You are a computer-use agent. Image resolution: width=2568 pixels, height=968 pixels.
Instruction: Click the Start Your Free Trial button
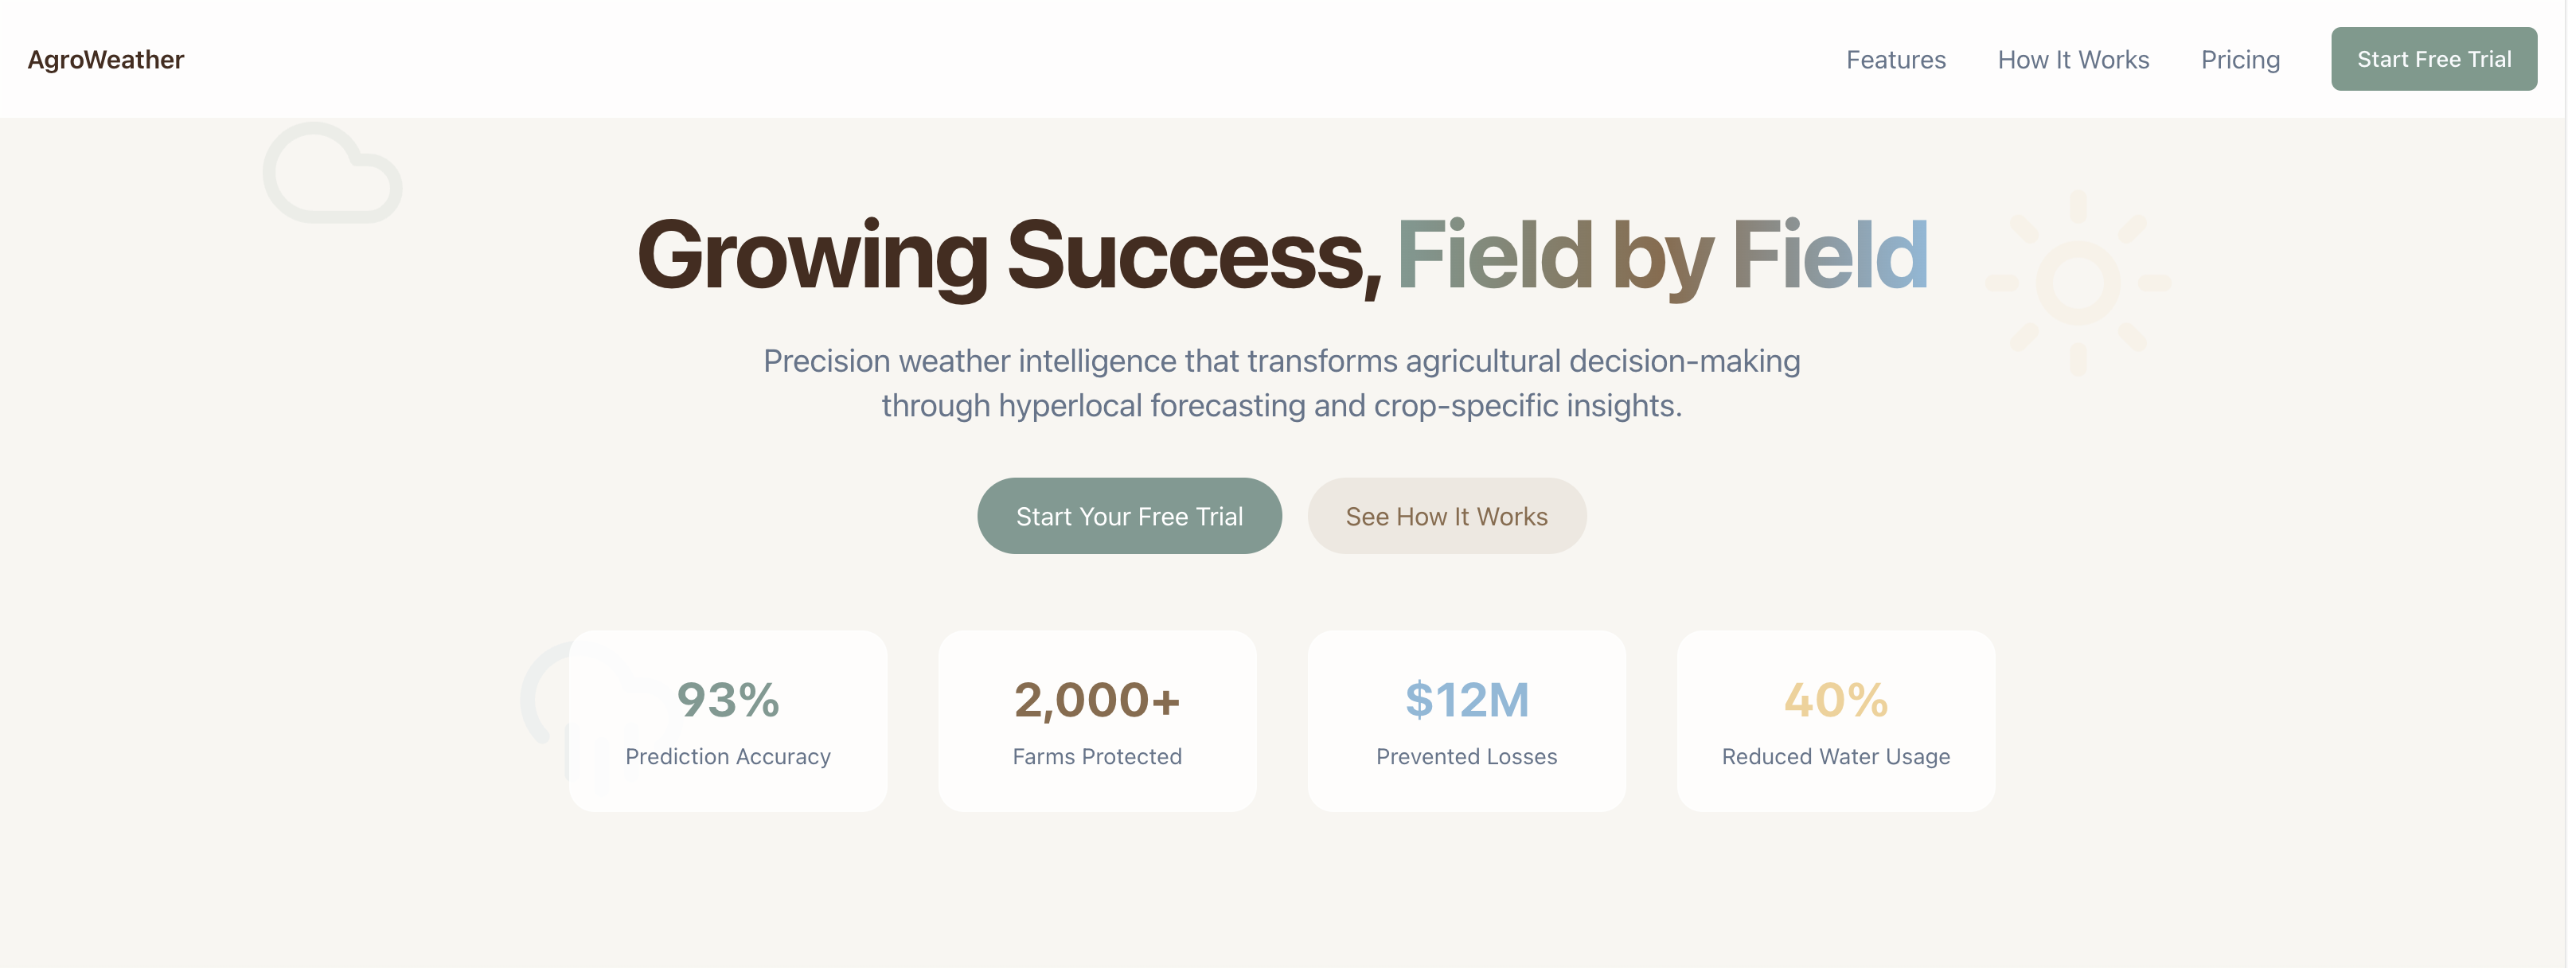(x=1129, y=517)
